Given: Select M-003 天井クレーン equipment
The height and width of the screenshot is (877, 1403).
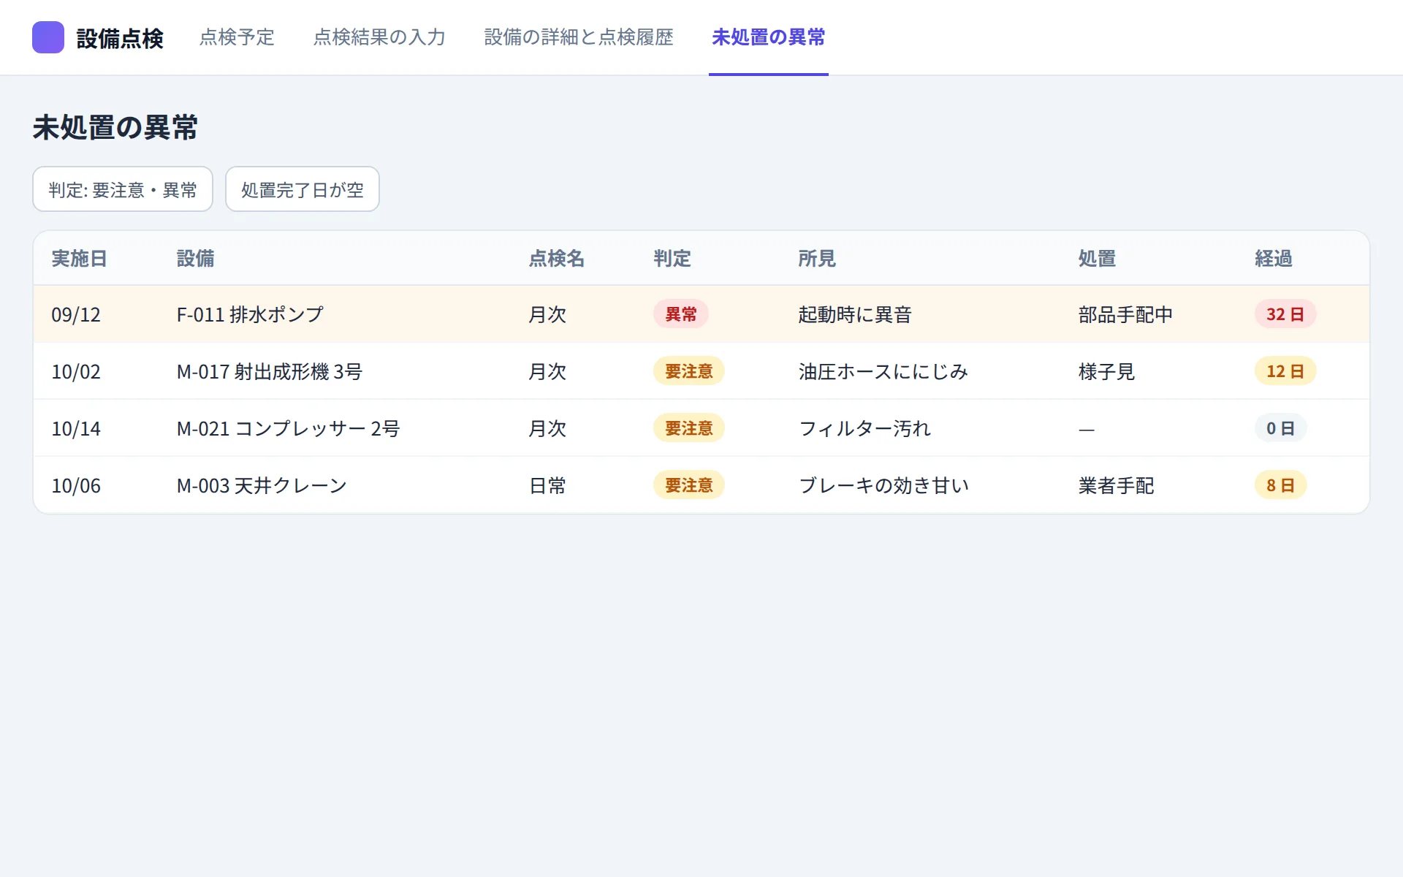Looking at the screenshot, I should pyautogui.click(x=262, y=485).
